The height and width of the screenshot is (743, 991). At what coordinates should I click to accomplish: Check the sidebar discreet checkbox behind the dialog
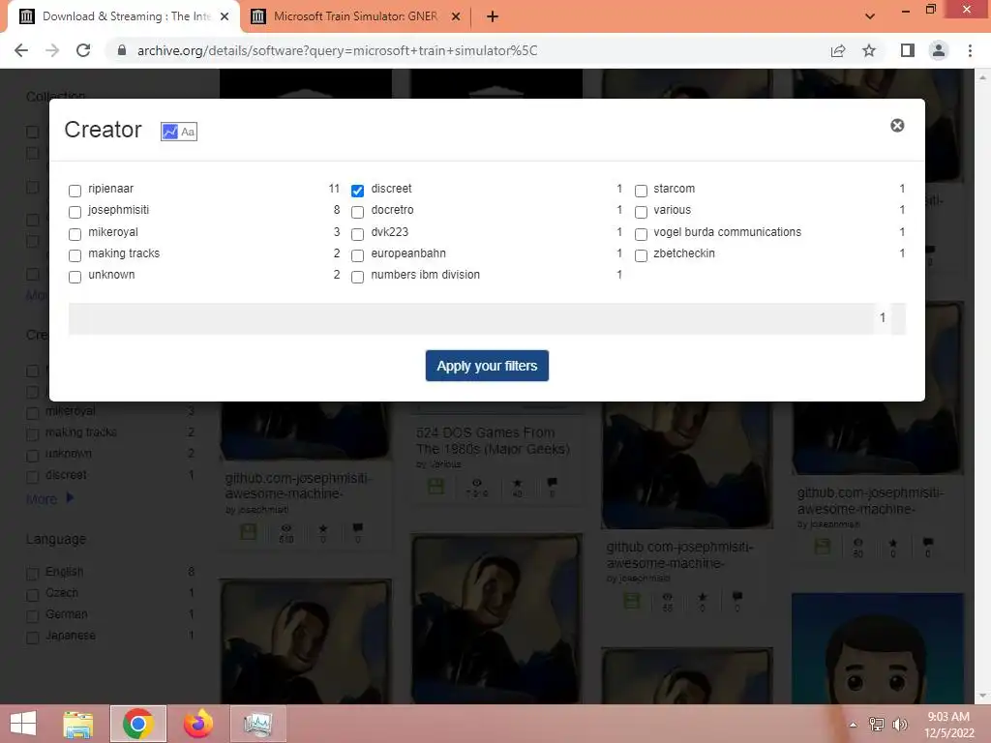point(32,477)
